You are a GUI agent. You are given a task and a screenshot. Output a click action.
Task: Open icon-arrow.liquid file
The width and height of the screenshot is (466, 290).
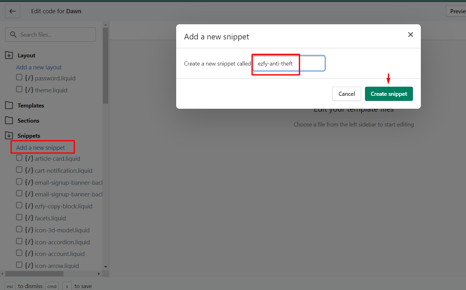pos(57,266)
